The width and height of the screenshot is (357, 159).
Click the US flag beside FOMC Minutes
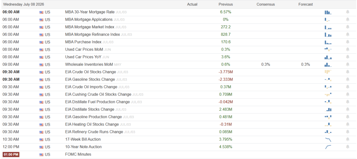(x=41, y=155)
